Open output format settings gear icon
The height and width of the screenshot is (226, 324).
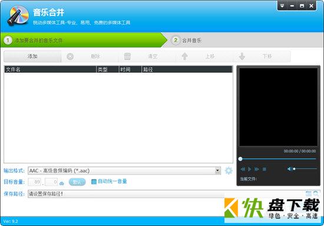coord(229,171)
